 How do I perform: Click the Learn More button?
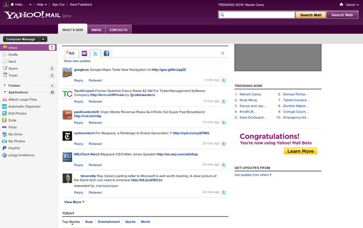click(300, 151)
